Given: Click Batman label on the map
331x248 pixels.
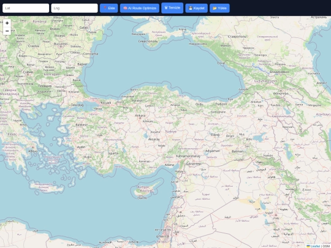Looking at the screenshot, I should click(237, 151).
